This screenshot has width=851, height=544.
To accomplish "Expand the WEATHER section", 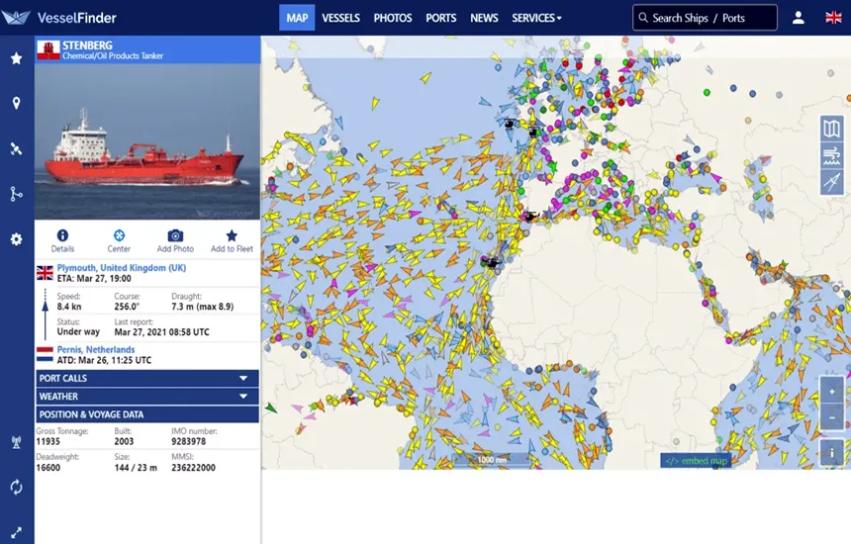I will click(146, 396).
